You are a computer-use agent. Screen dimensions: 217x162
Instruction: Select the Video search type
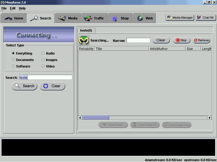pos(43,66)
